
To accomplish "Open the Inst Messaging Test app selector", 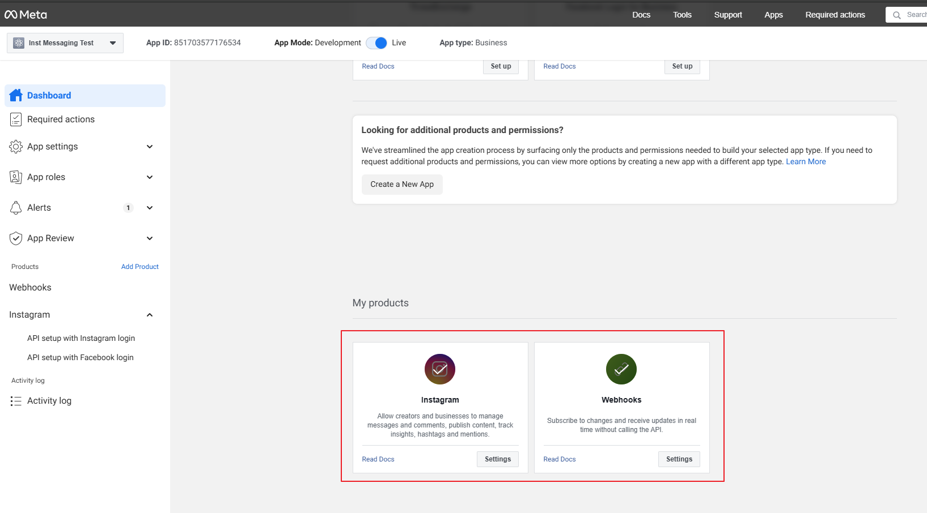I will (x=65, y=43).
